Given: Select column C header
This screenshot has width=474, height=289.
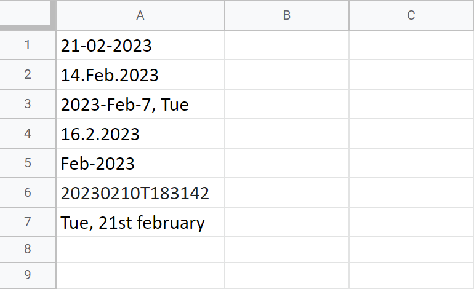Looking at the screenshot, I should (x=411, y=15).
